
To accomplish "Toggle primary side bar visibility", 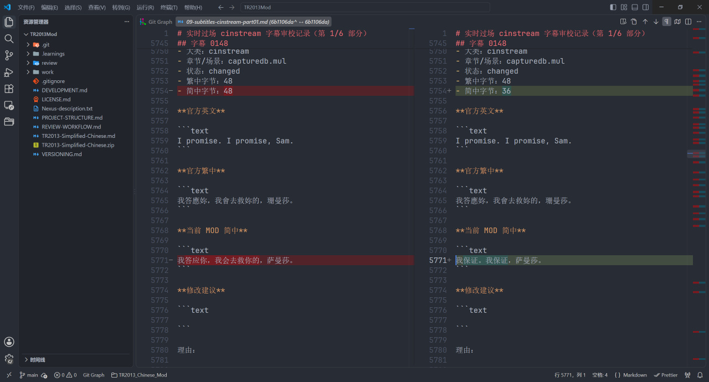I will coord(613,7).
